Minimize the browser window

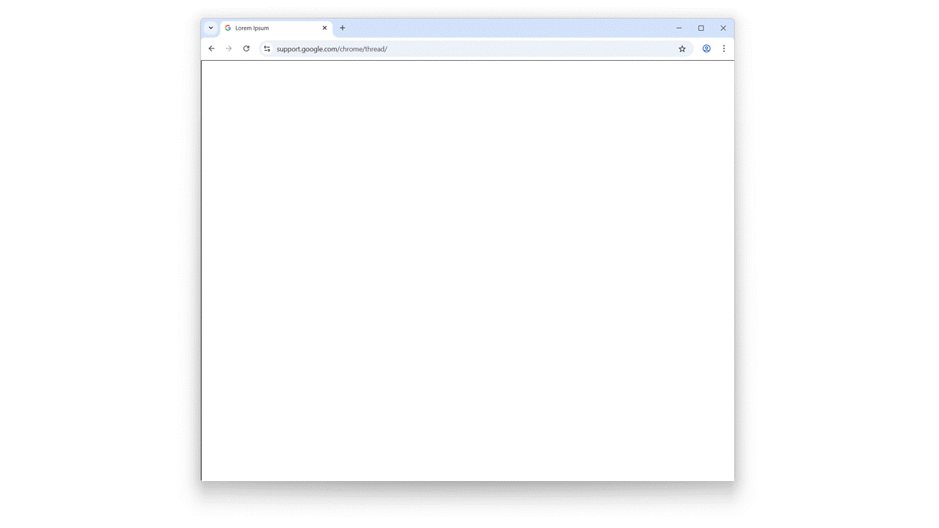pos(679,27)
